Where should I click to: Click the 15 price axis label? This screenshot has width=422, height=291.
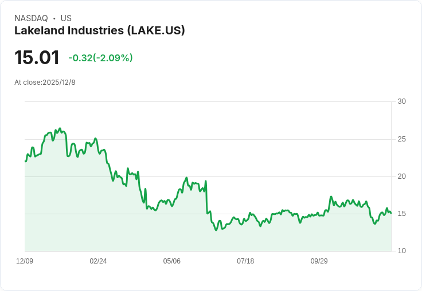click(x=401, y=214)
